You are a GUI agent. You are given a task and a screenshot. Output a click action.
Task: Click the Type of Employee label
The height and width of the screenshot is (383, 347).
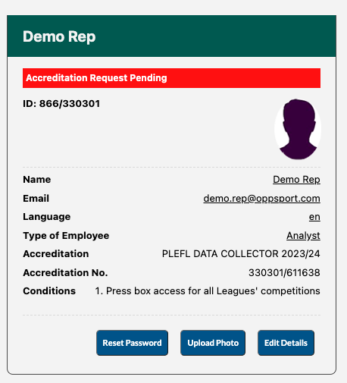pyautogui.click(x=66, y=236)
